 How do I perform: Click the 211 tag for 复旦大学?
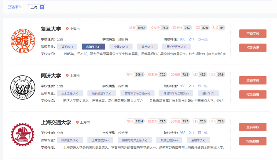tap(191, 39)
